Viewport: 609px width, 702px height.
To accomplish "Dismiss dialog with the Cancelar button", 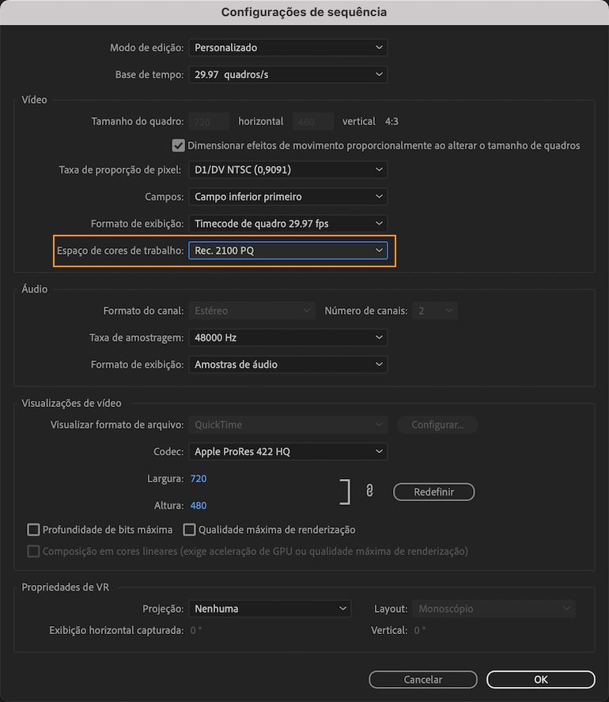I will pos(422,679).
